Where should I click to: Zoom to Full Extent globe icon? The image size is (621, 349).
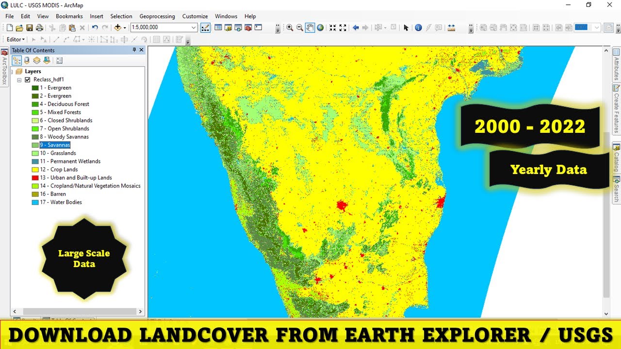point(320,28)
